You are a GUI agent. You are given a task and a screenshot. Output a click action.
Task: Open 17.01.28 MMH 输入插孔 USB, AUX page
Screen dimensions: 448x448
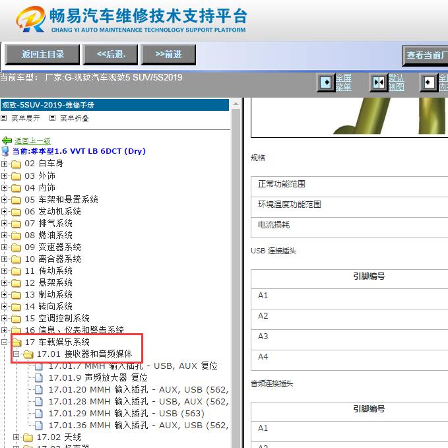139,401
